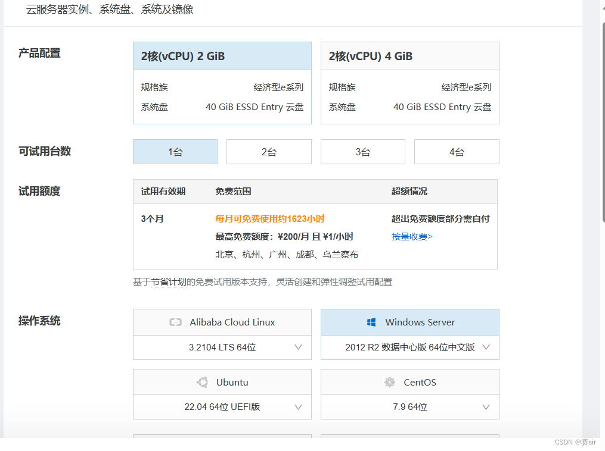This screenshot has height=451, width=605.
Task: Select Ubuntu operating system
Action: (222, 382)
